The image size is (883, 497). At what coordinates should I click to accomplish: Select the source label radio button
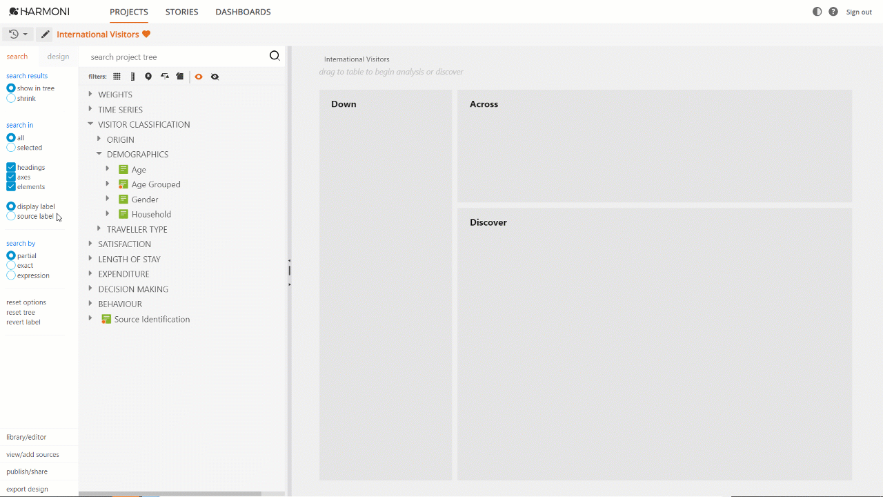[x=11, y=216]
